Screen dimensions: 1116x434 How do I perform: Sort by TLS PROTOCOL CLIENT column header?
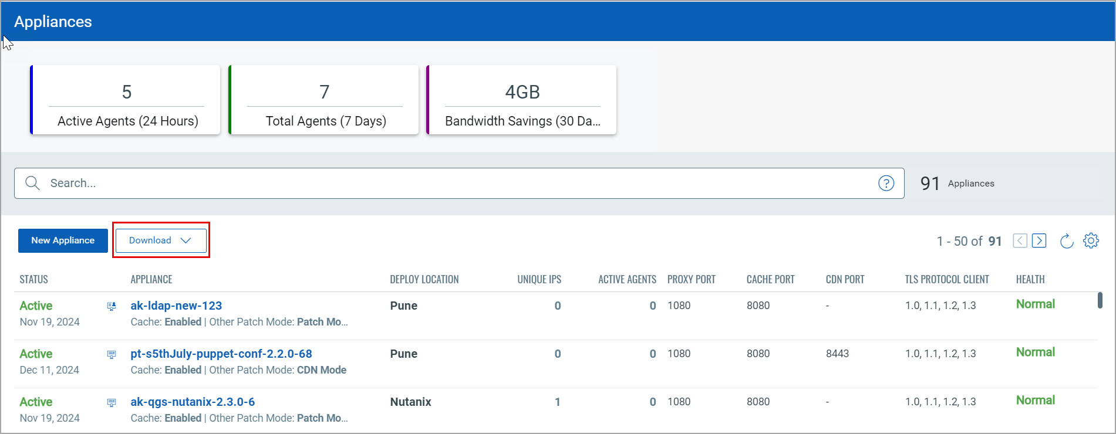(947, 279)
